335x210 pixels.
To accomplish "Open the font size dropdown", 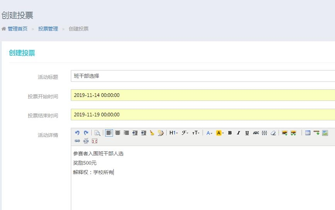I will coord(196,133).
